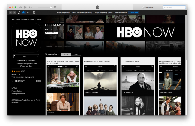Open the Ratings and Reviews tab
Screen dimensions: 195x126
pos(63,46)
